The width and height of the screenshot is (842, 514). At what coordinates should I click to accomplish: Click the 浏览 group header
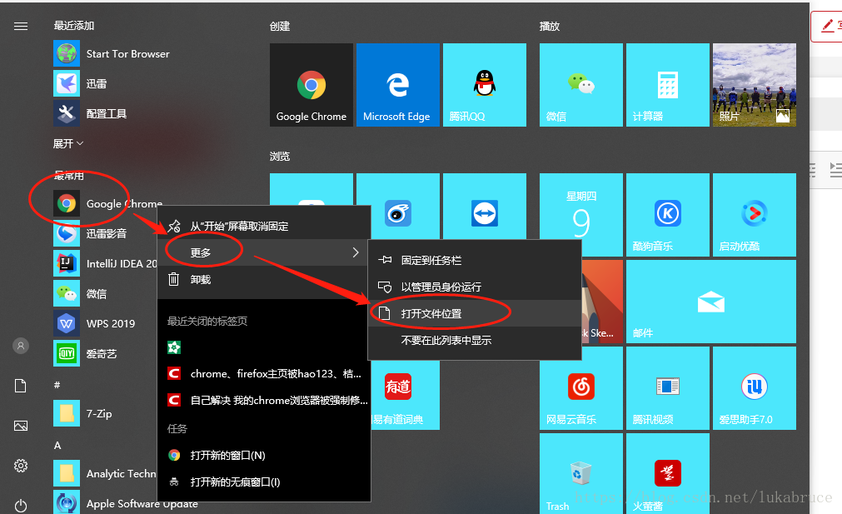(x=280, y=157)
